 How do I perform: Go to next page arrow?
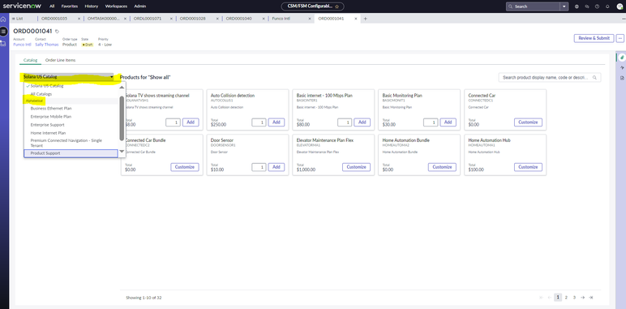coord(582,298)
